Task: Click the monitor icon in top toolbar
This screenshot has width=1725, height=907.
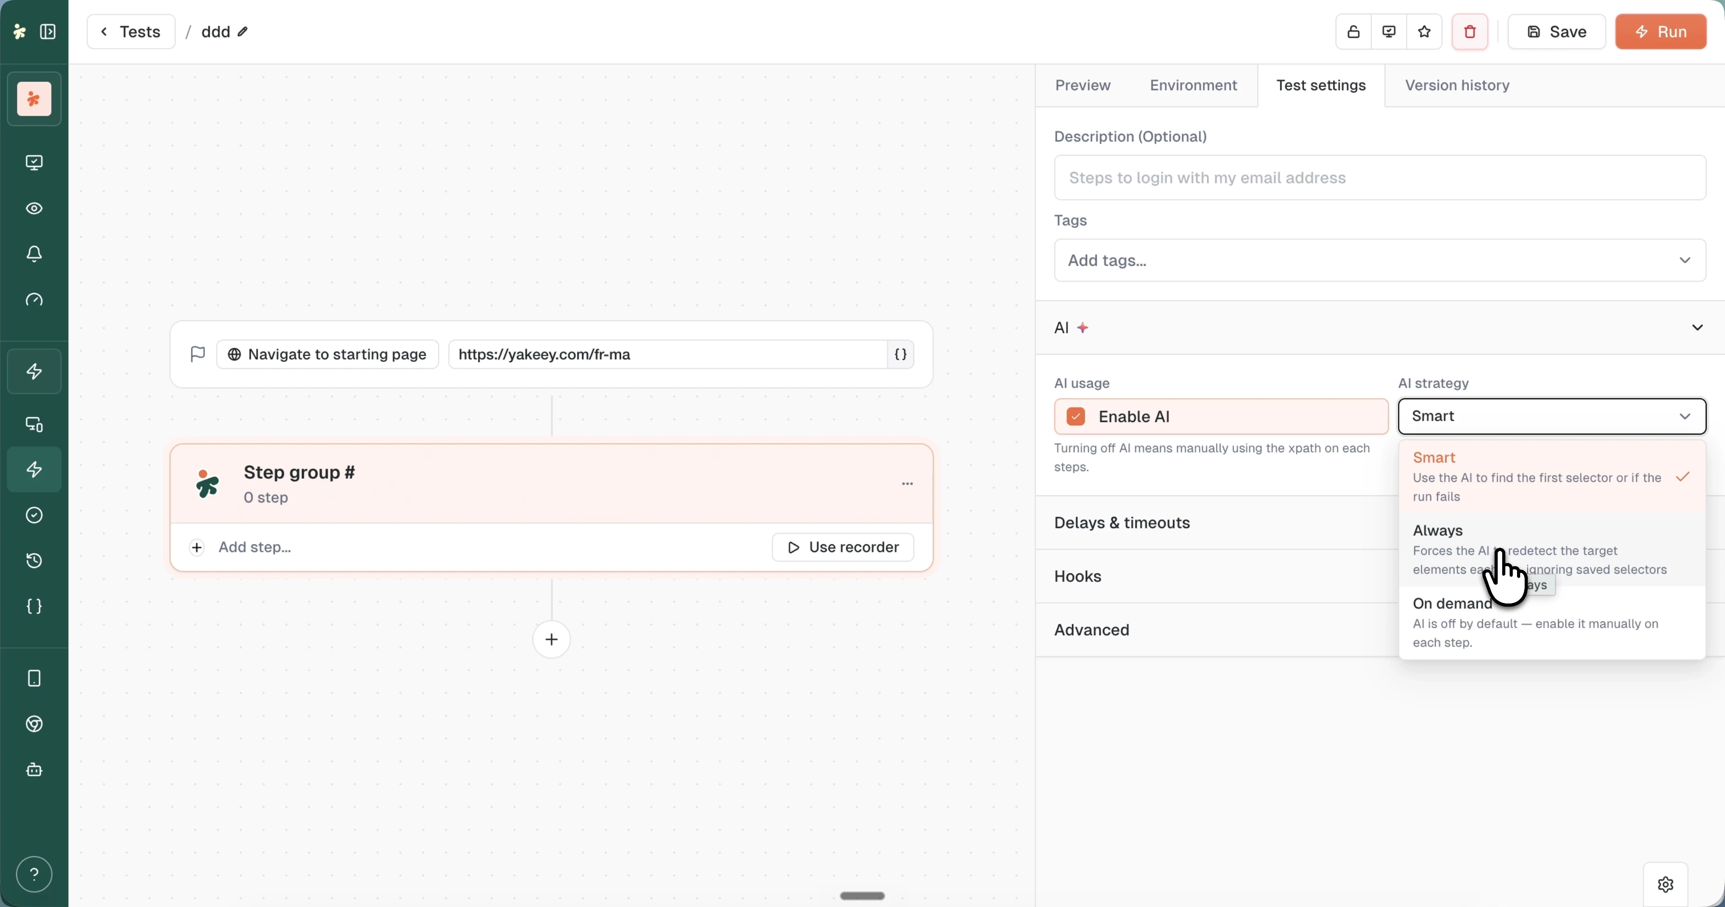Action: point(1389,31)
